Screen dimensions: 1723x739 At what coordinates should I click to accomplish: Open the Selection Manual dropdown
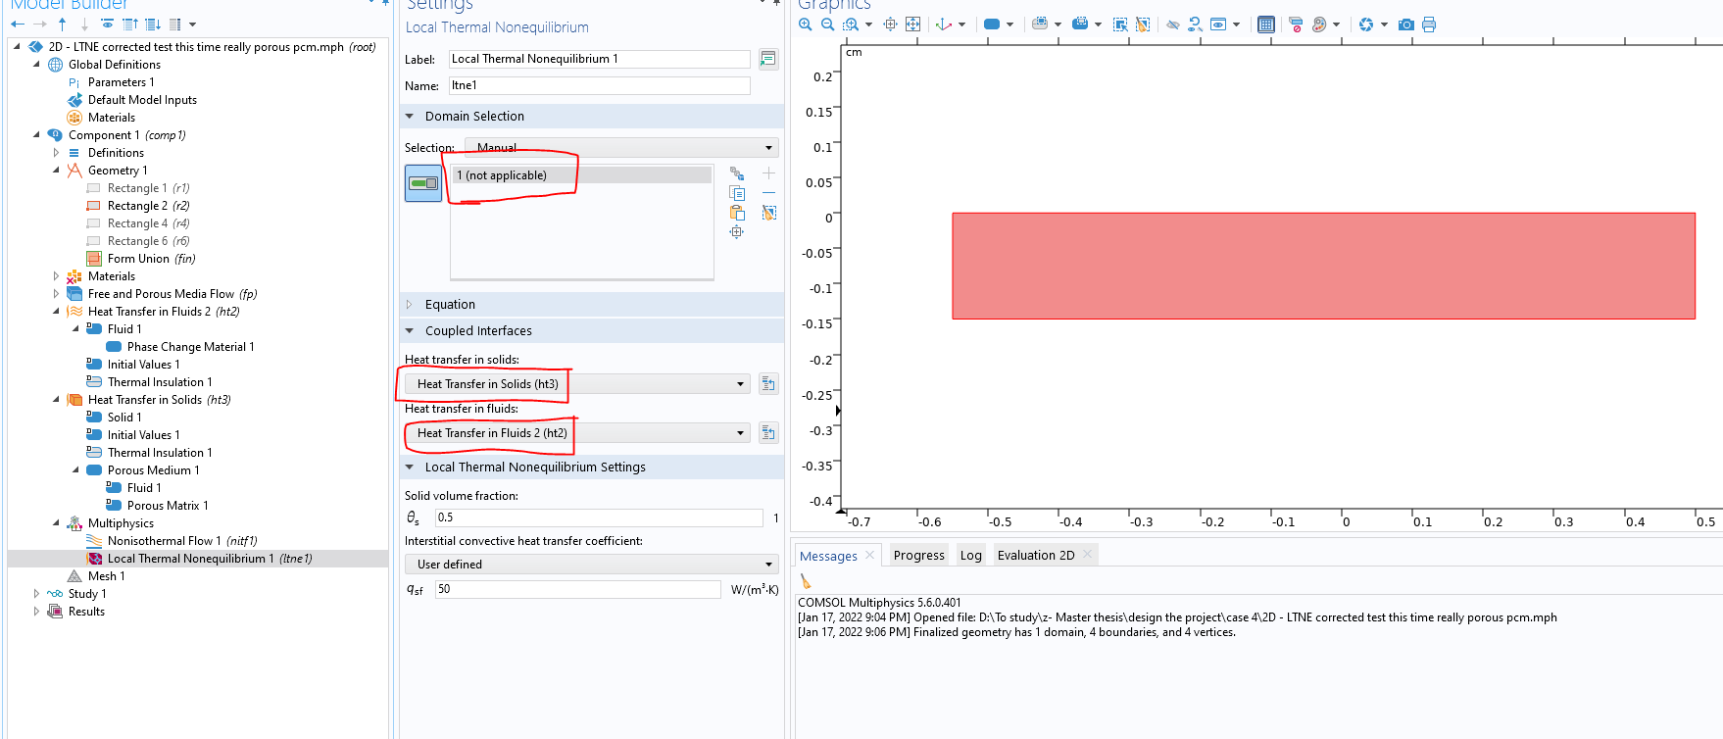pyautogui.click(x=621, y=148)
